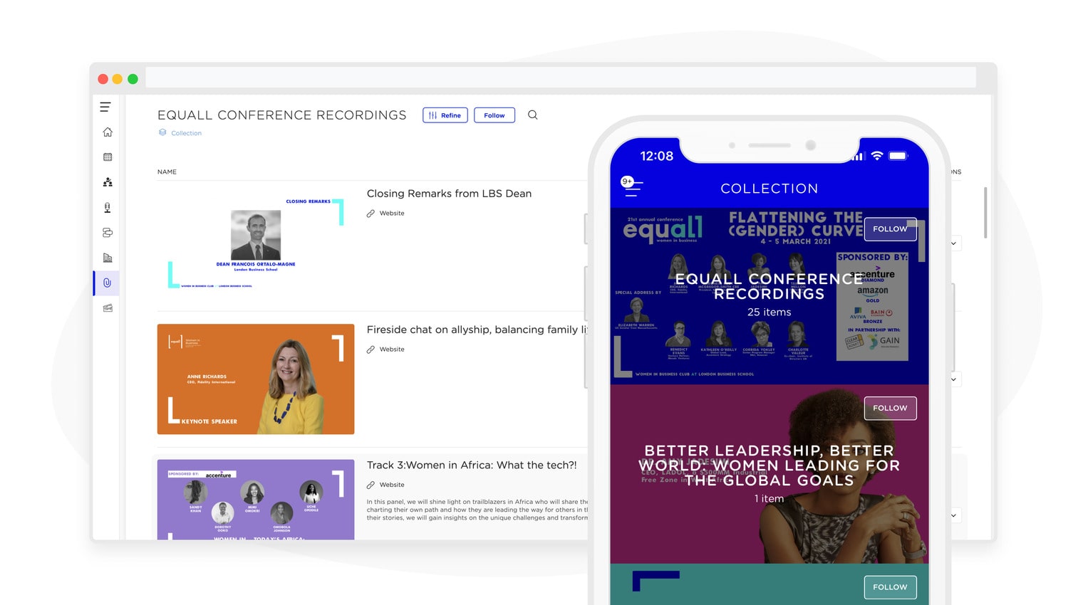Open Website link under Track 3
Viewport: 1083px width, 605px height.
tap(392, 485)
